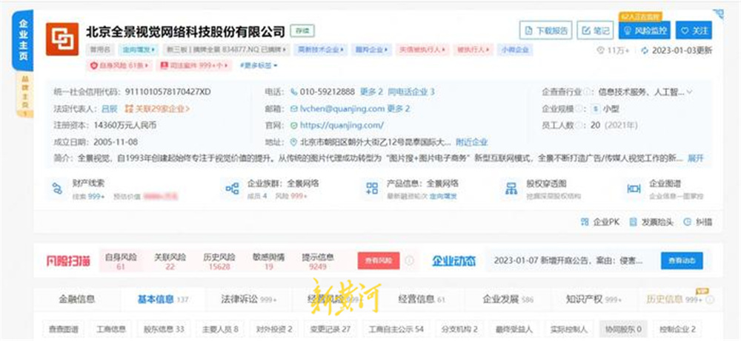The width and height of the screenshot is (741, 341).
Task: Switch to 企业发展 tab
Action: tap(508, 299)
